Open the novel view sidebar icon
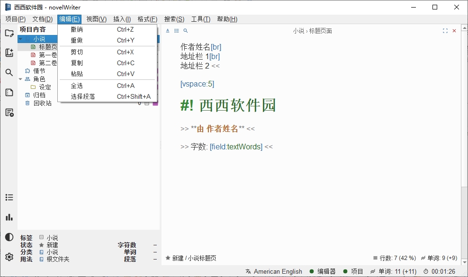468x277 pixels. click(x=9, y=53)
